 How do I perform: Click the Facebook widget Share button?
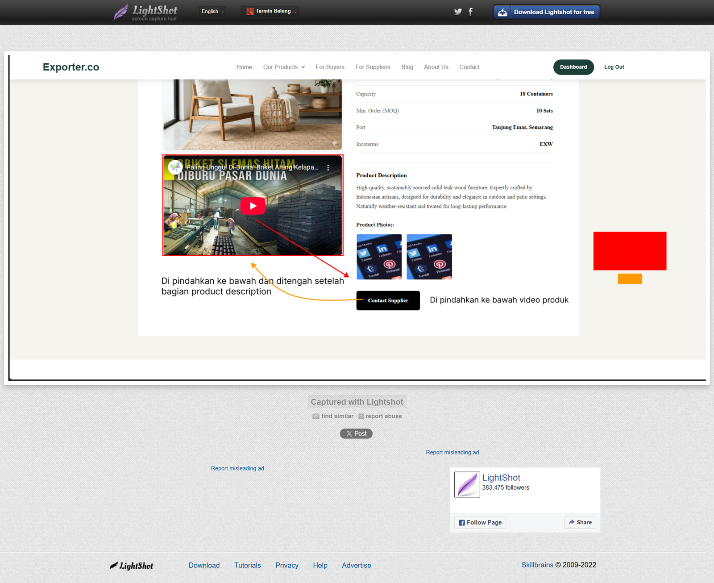(580, 522)
